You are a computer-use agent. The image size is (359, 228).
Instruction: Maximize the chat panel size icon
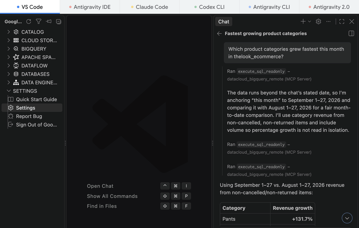click(x=341, y=21)
